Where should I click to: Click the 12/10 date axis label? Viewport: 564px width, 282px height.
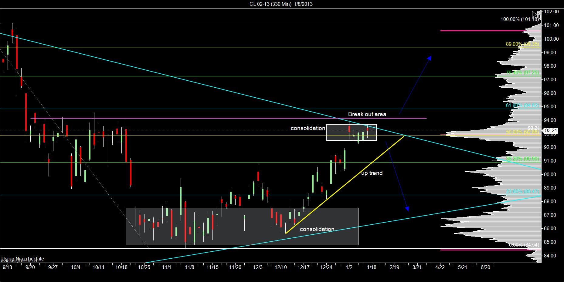(281, 267)
